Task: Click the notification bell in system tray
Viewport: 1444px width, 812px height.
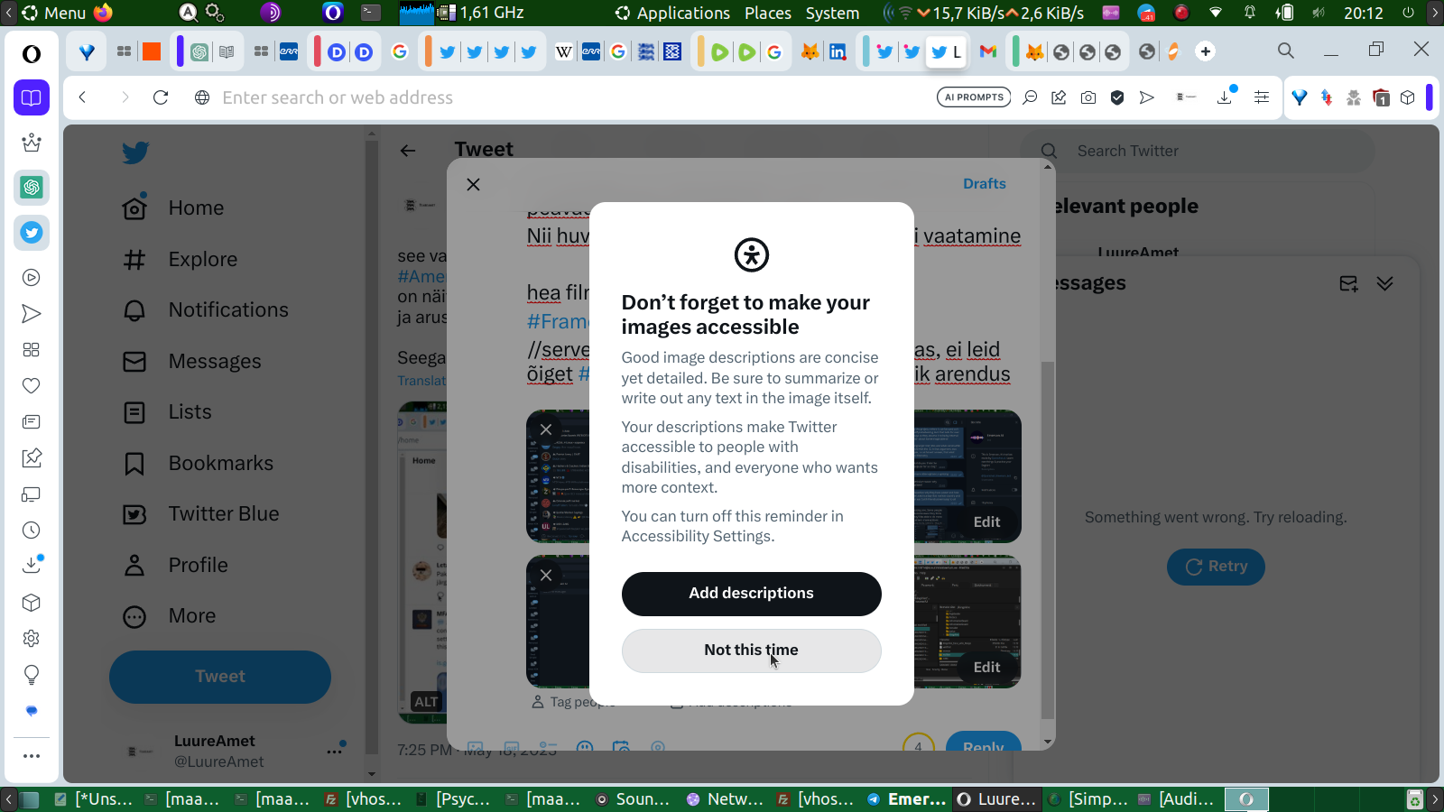Action: pyautogui.click(x=1250, y=13)
